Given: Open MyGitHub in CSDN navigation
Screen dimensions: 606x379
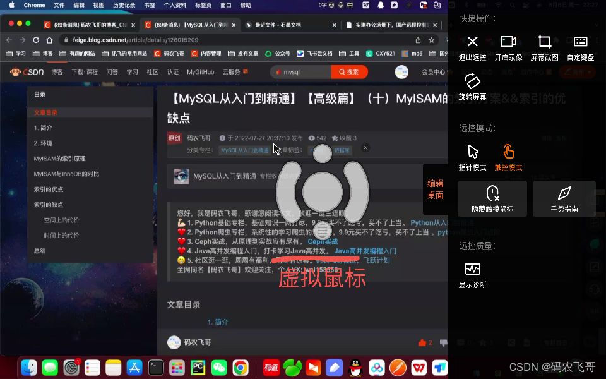Looking at the screenshot, I should pyautogui.click(x=200, y=72).
